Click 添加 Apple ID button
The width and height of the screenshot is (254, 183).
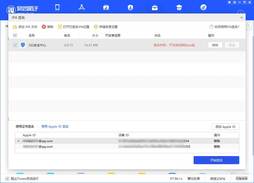pyautogui.click(x=225, y=126)
